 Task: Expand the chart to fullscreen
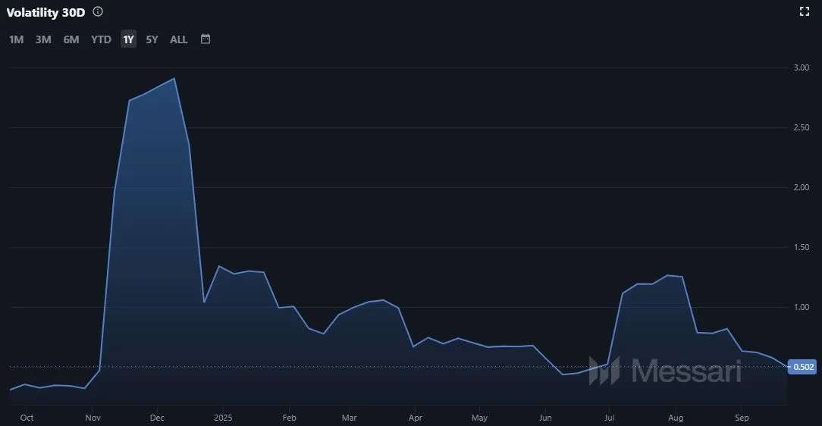click(x=805, y=11)
